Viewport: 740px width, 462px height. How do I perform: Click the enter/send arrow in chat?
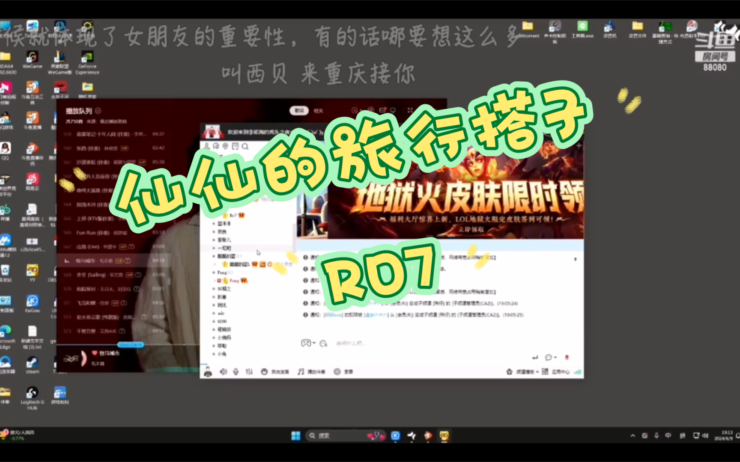coord(534,357)
